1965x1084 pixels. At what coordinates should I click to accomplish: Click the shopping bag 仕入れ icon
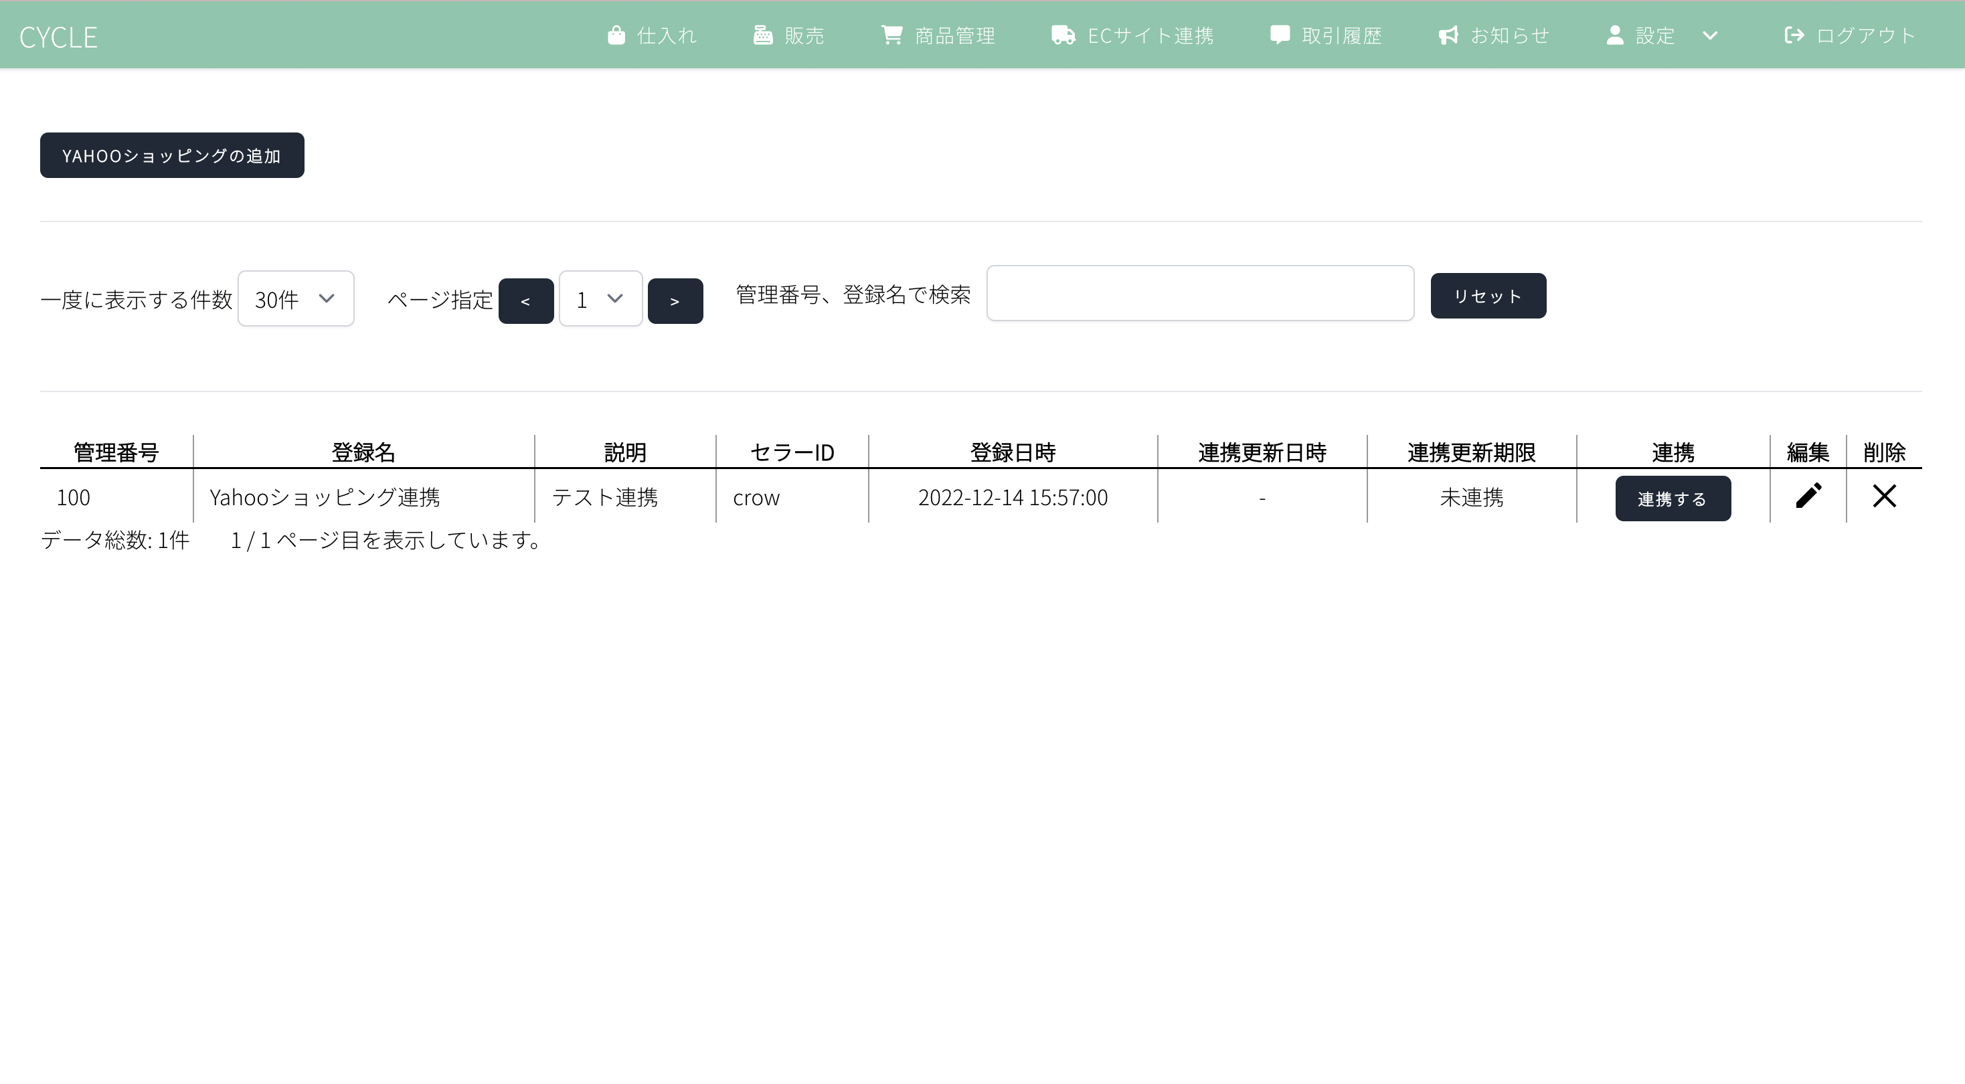(x=616, y=35)
